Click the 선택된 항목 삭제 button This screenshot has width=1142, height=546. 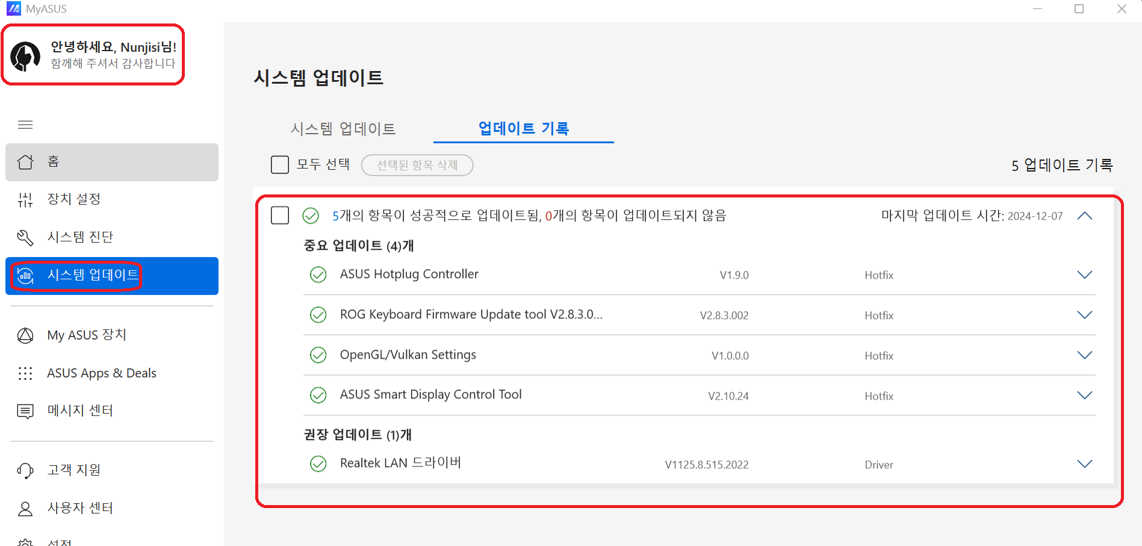point(417,165)
